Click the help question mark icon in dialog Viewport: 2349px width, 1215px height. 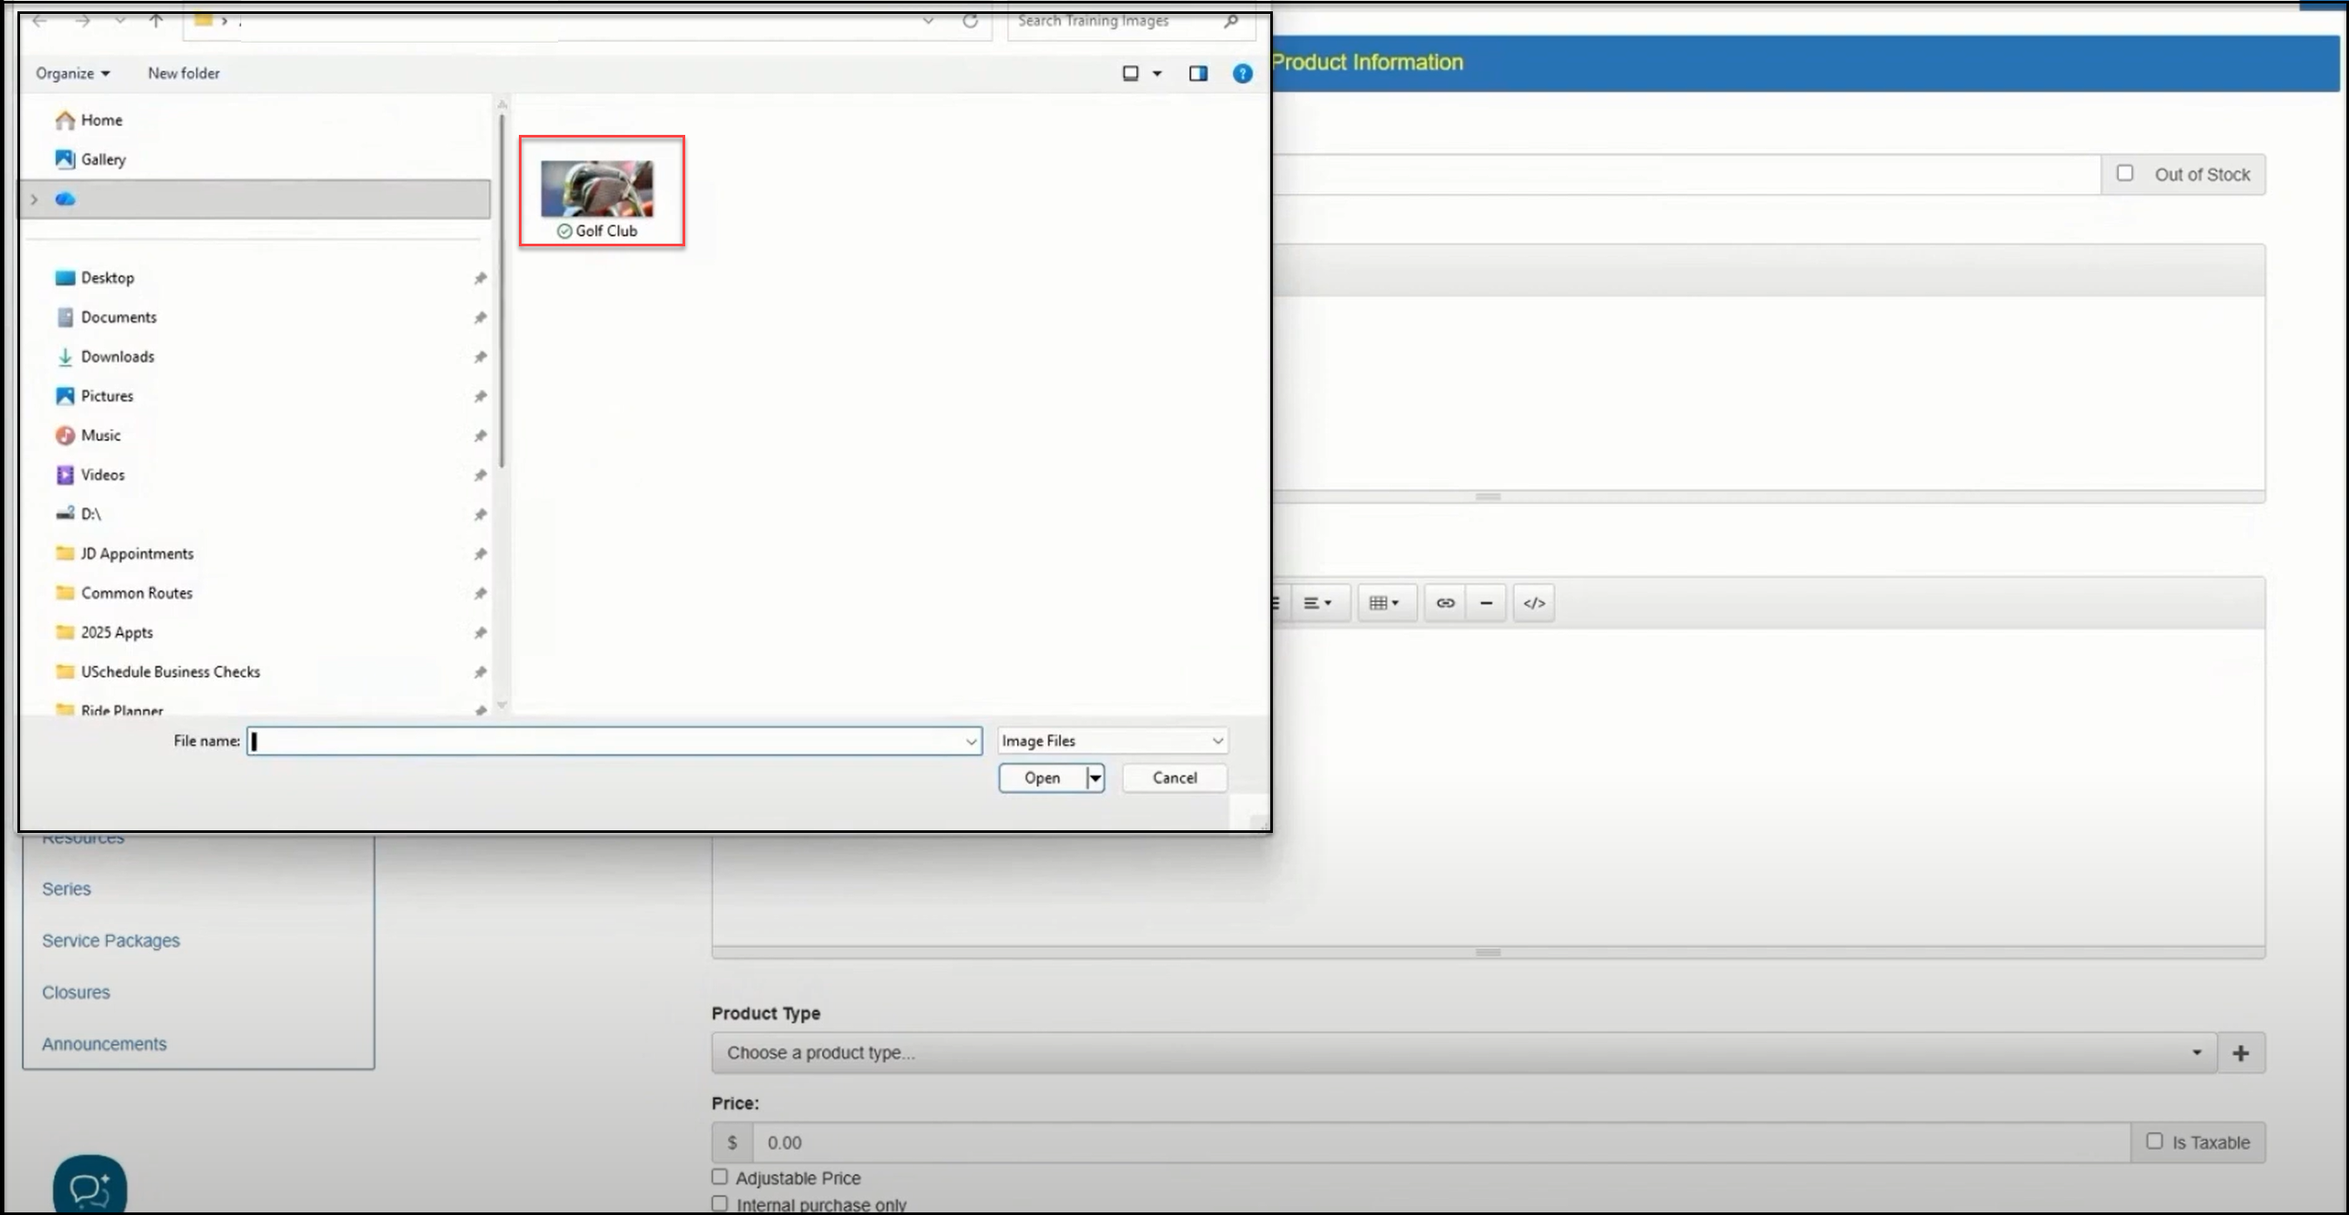tap(1242, 73)
